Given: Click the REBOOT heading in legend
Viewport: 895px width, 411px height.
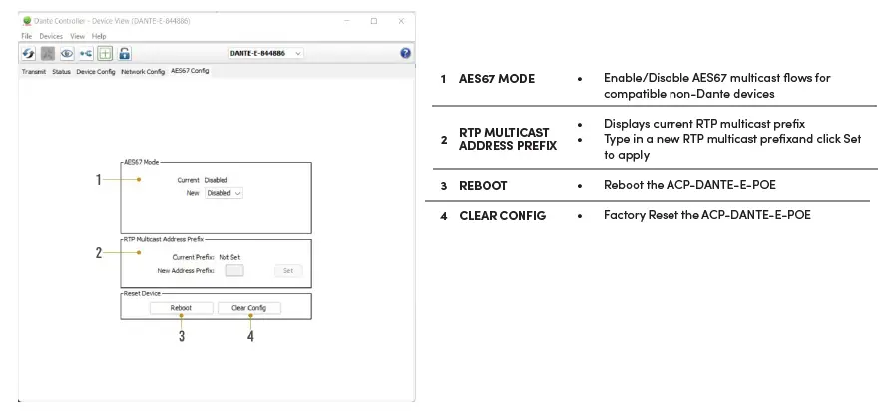Looking at the screenshot, I should pyautogui.click(x=483, y=186).
